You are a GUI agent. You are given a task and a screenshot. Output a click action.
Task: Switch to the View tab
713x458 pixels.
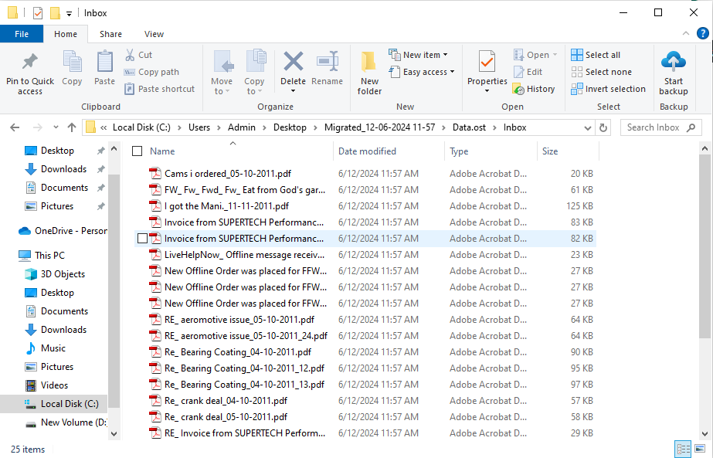click(154, 34)
